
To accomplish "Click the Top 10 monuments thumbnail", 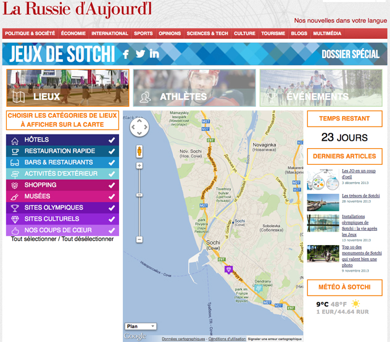I will tap(323, 254).
